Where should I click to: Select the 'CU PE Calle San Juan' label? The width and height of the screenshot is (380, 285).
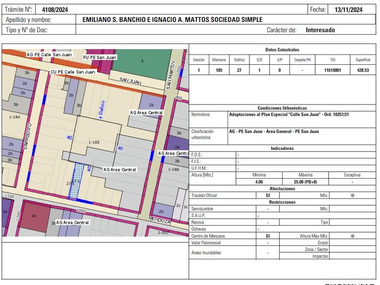coord(73,72)
